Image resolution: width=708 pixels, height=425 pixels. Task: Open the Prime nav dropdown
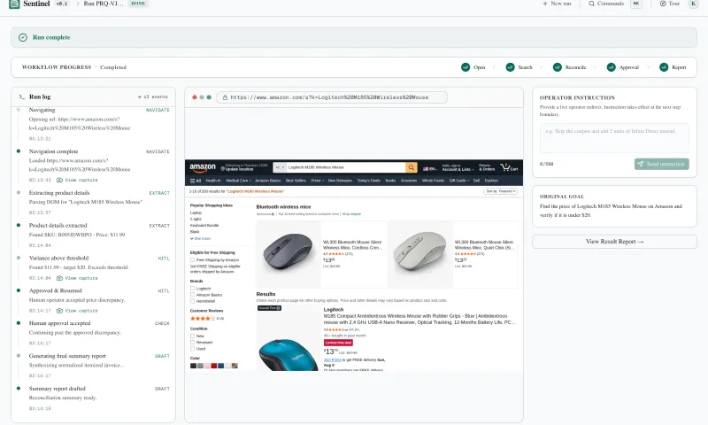(316, 181)
